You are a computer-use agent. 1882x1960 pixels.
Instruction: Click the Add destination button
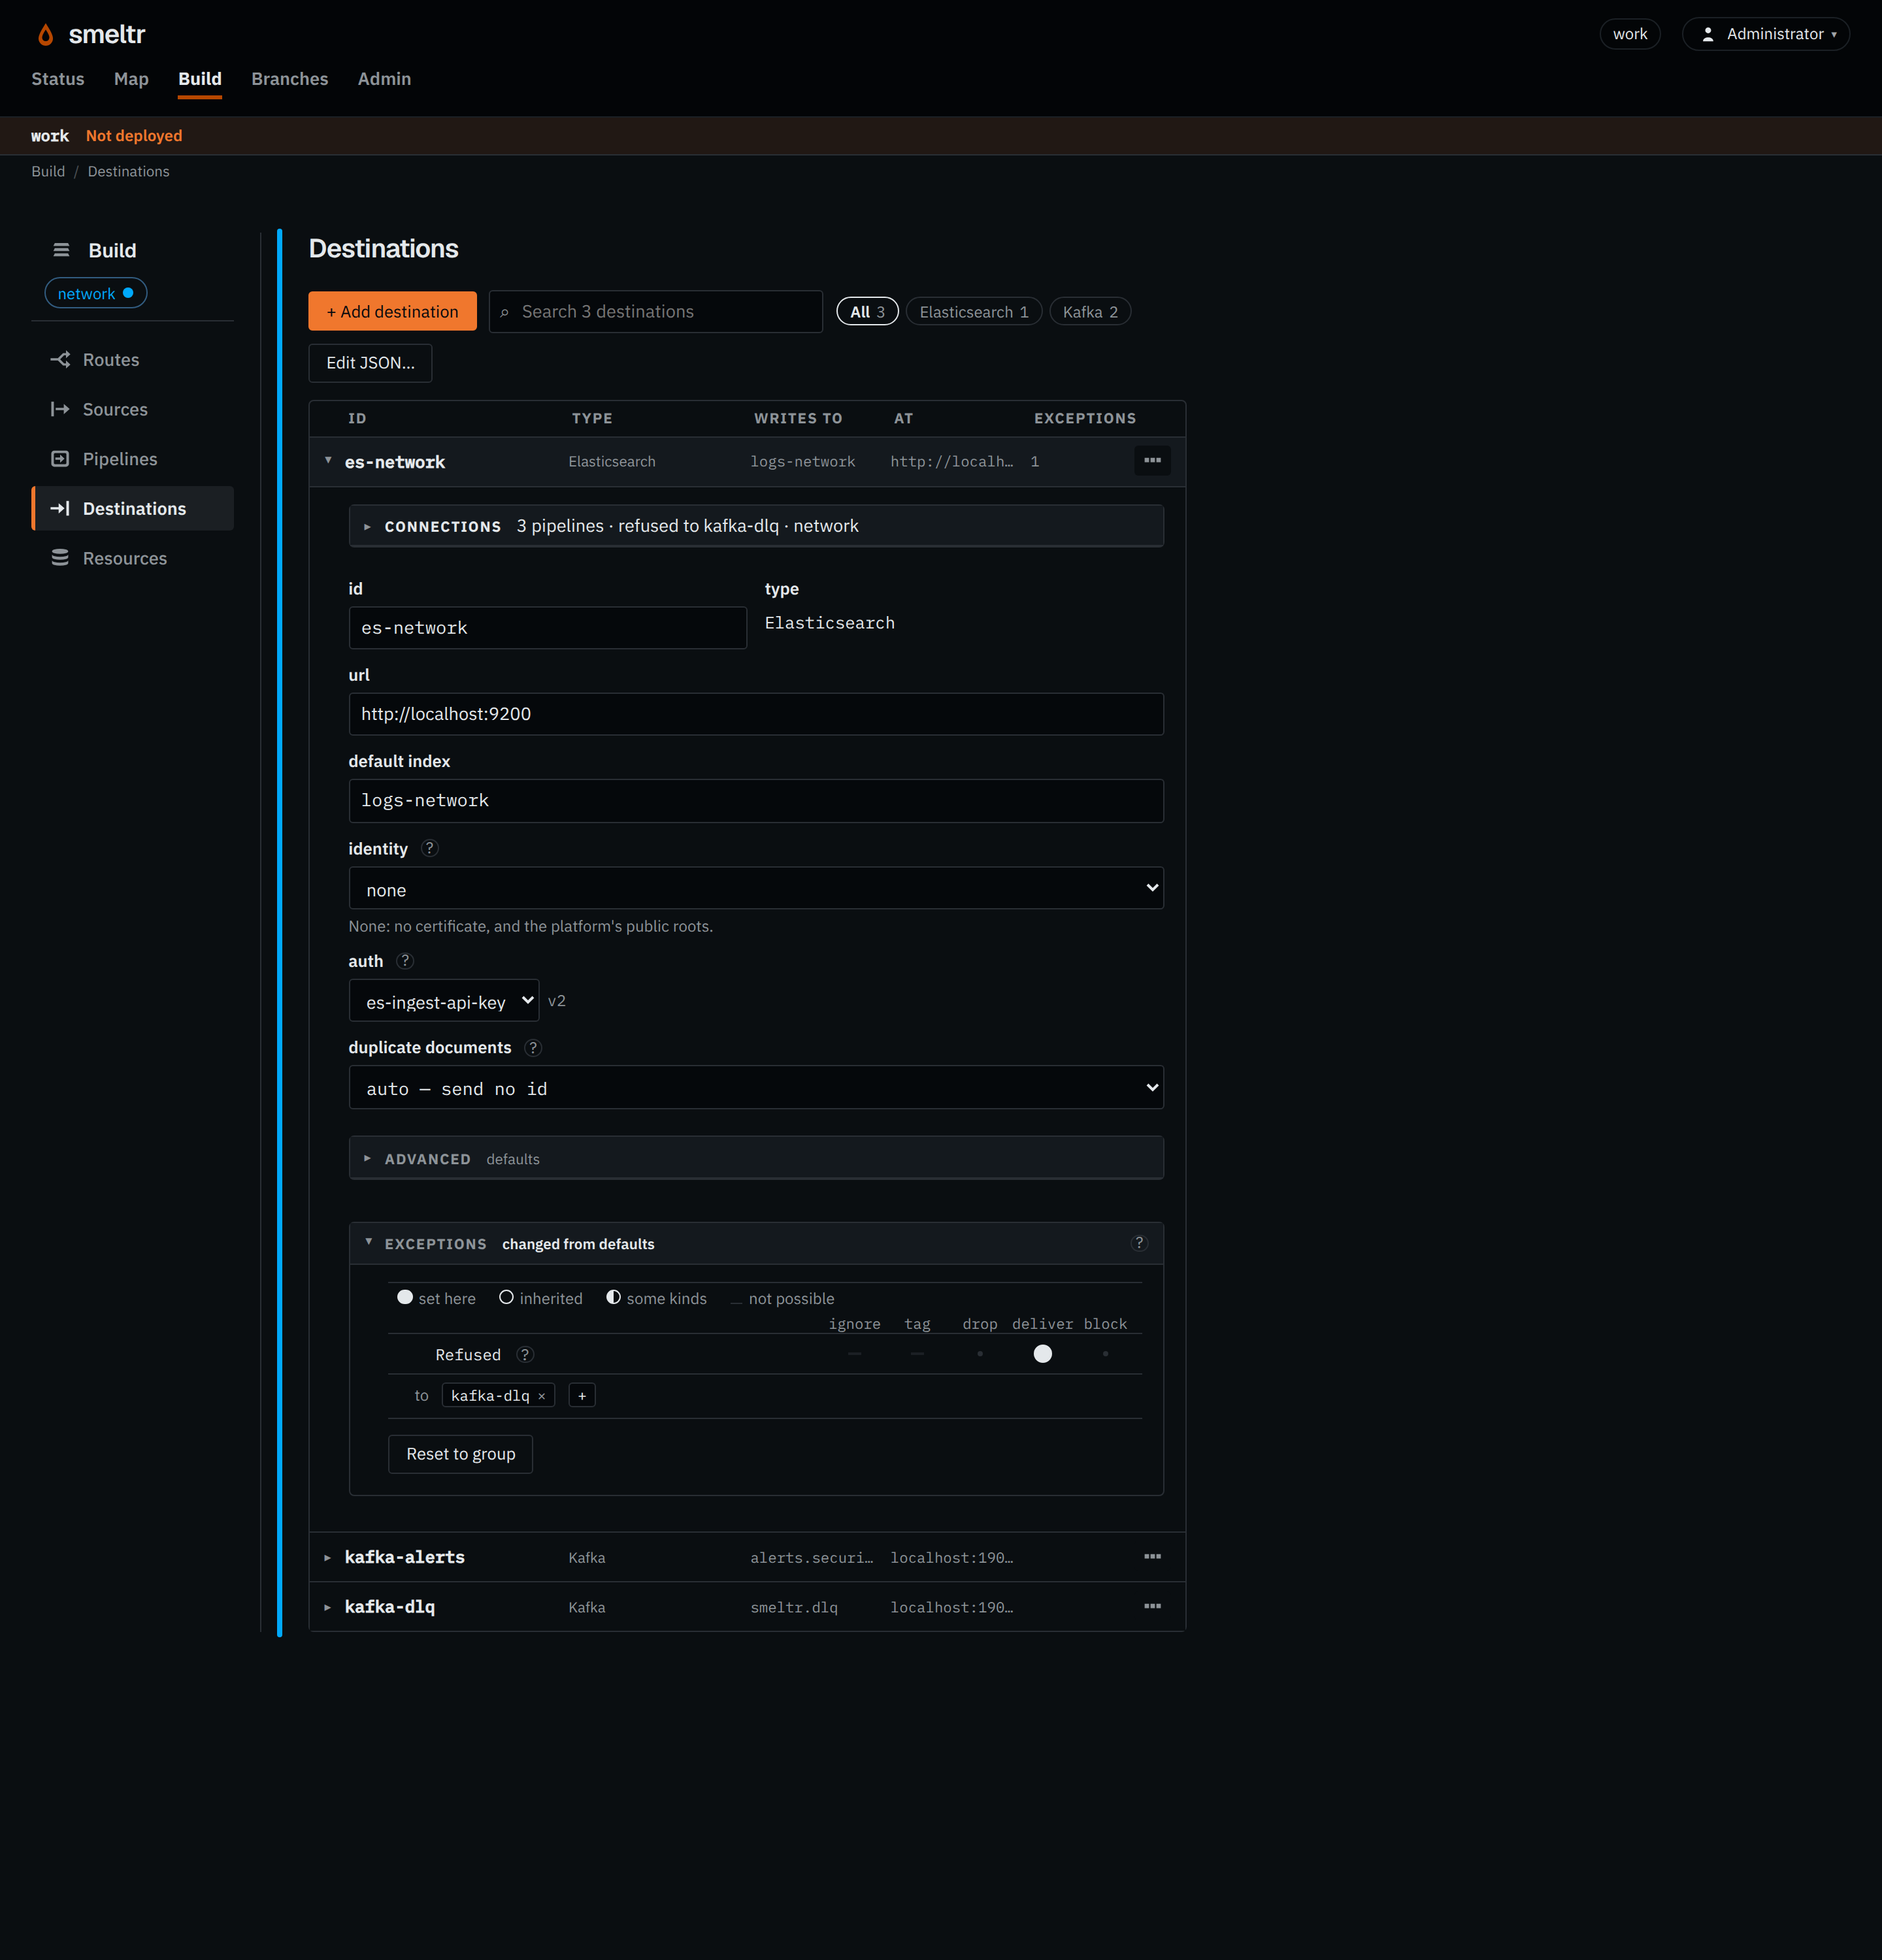coord(393,312)
